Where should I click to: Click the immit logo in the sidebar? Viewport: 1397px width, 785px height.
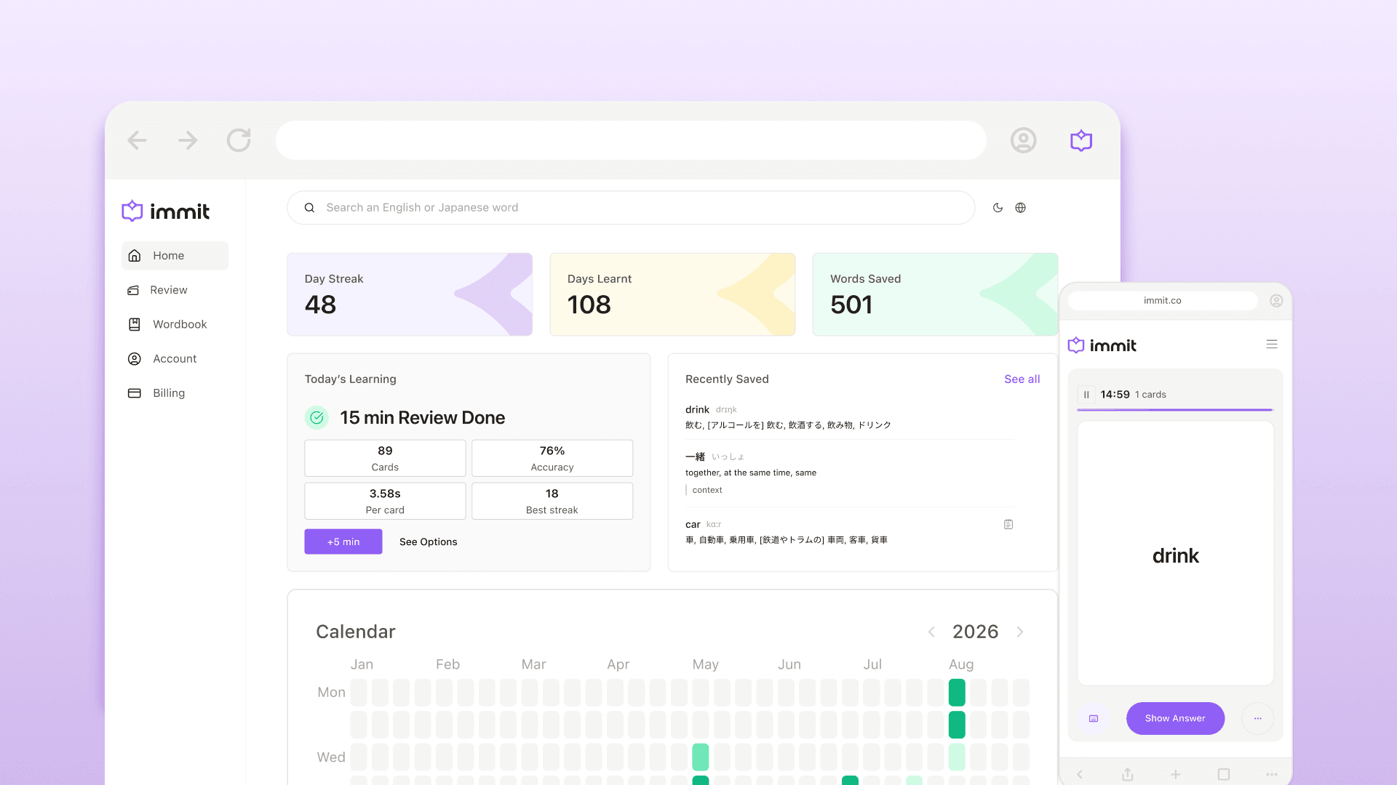pyautogui.click(x=166, y=212)
